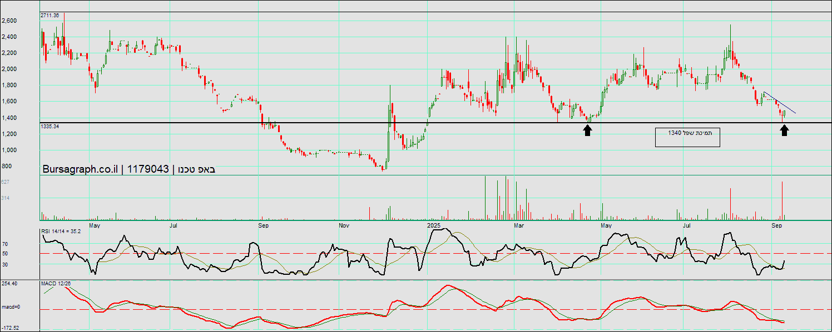This screenshot has width=832, height=332.
Task: Select the 800 price axis label
Action: pyautogui.click(x=6, y=167)
